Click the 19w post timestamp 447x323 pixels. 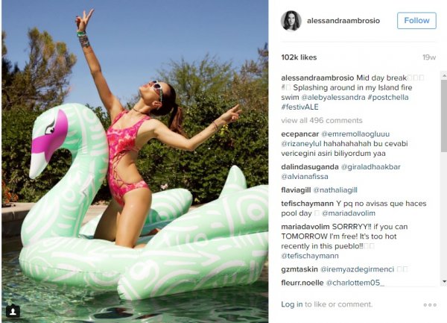coord(429,57)
